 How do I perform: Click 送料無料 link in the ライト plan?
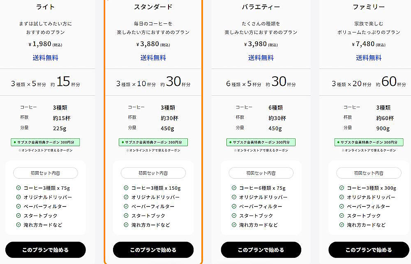click(46, 58)
